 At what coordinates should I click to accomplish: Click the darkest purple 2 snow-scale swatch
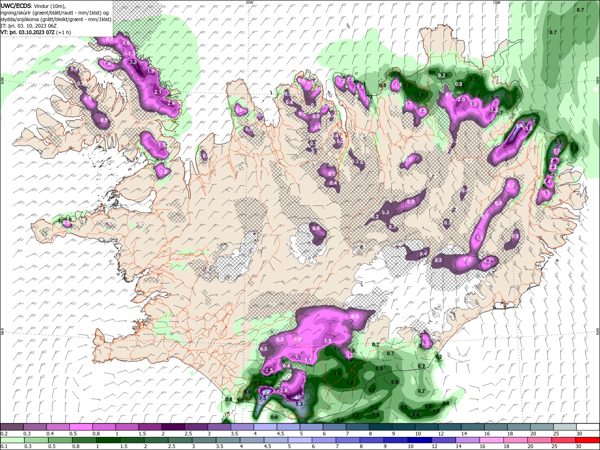pyautogui.click(x=173, y=427)
